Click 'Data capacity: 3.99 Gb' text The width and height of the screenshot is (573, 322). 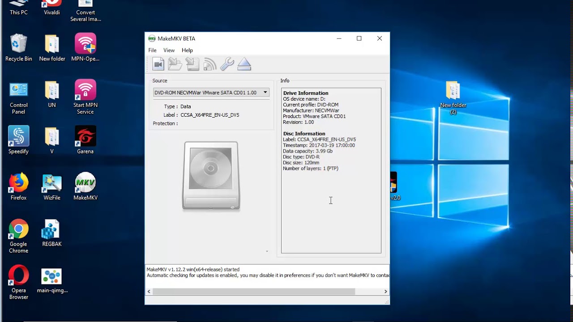(x=308, y=151)
